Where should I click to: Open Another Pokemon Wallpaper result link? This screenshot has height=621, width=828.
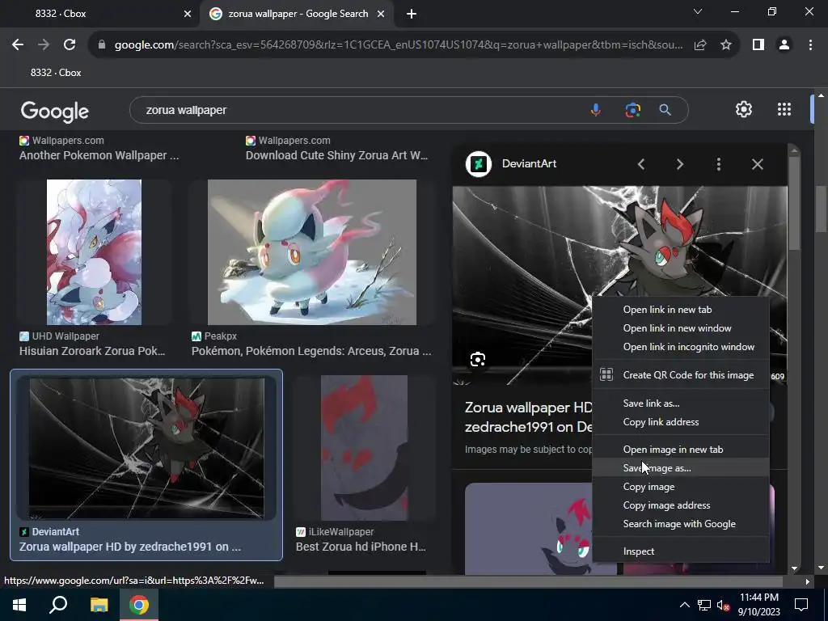click(99, 155)
